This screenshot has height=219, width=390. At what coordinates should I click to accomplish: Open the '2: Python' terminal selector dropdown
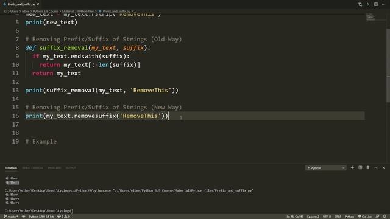pyautogui.click(x=325, y=168)
